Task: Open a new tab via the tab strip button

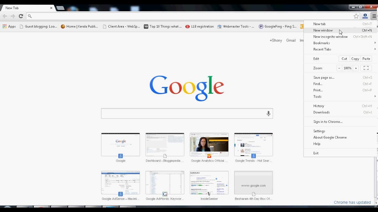Action: pyautogui.click(x=60, y=8)
